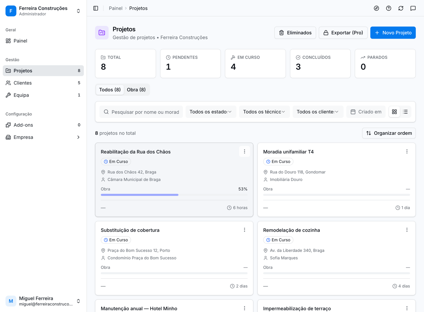This screenshot has height=312, width=424.
Task: Expand the Ferreira Construções organization switcher
Action: (78, 11)
